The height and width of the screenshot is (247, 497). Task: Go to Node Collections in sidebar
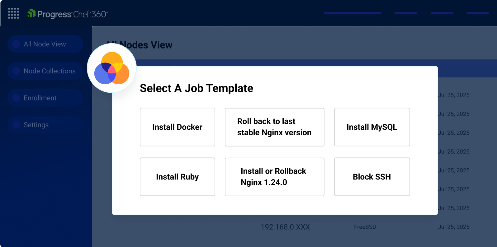click(50, 71)
